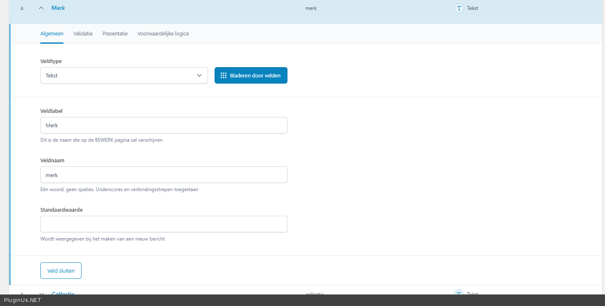The width and height of the screenshot is (605, 306).
Task: Select the Standaardwaarde input box
Action: pyautogui.click(x=164, y=224)
